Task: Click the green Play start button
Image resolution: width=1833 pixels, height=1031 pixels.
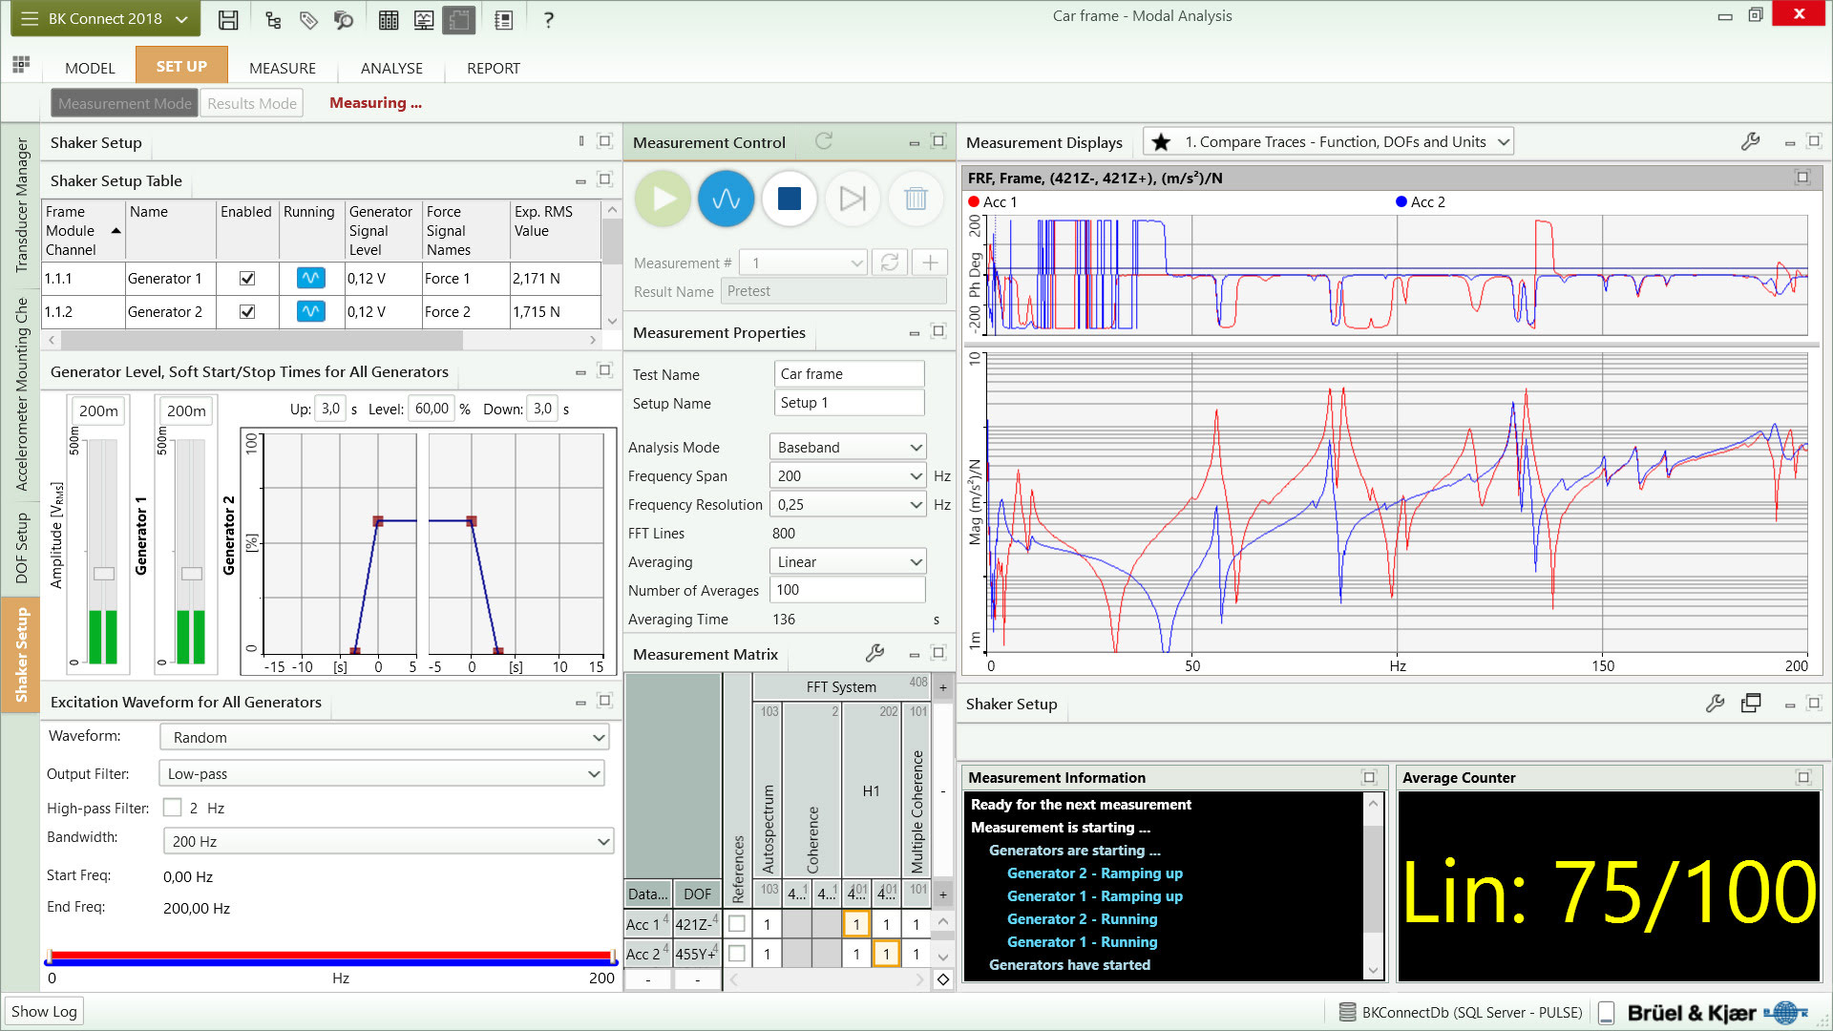Action: [663, 199]
